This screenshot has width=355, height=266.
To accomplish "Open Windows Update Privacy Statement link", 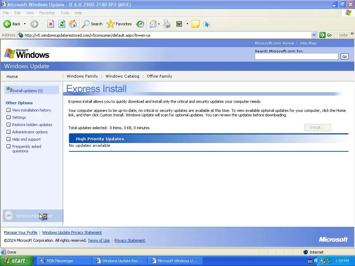I will tap(72, 232).
